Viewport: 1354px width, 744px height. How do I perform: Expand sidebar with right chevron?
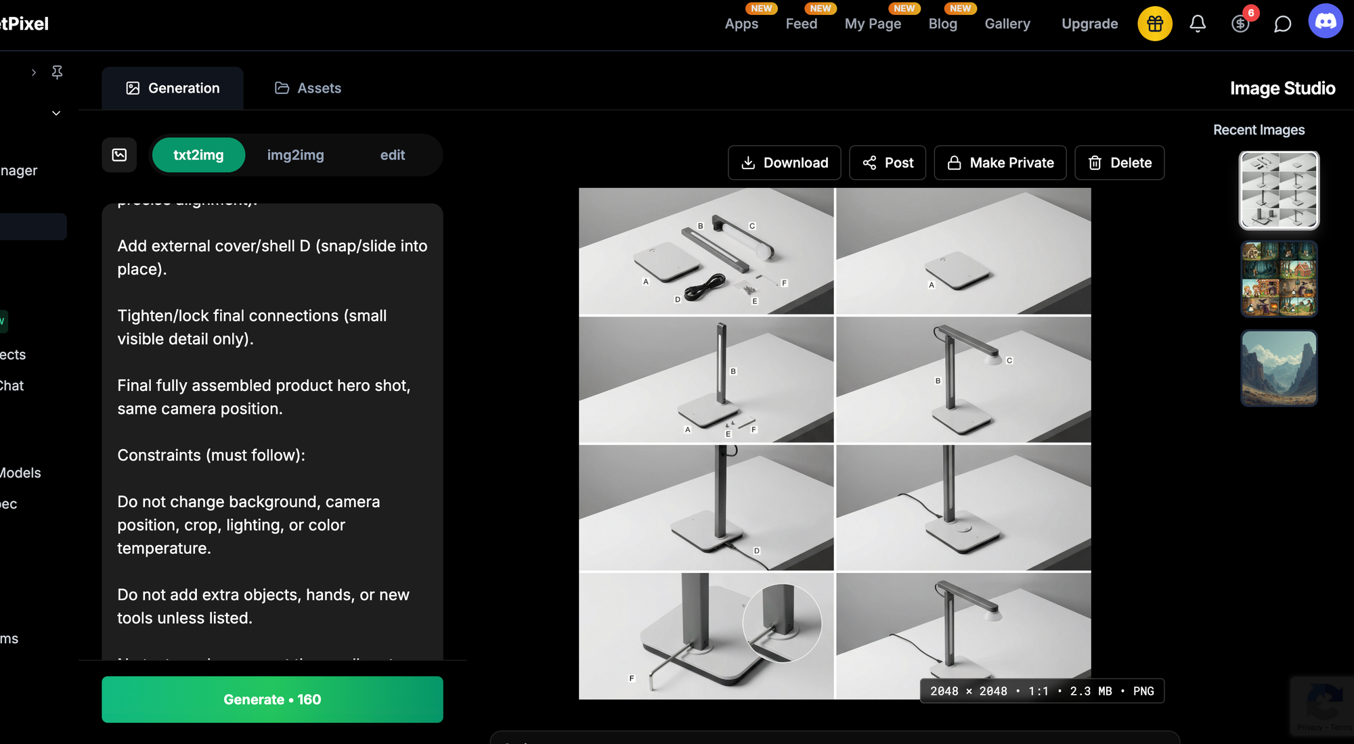tap(34, 72)
